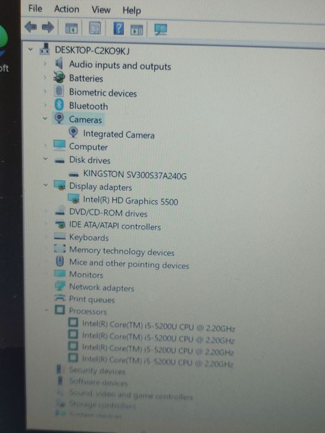This screenshot has width=325, height=433.
Task: Select the Software devices label
Action: coord(98,382)
